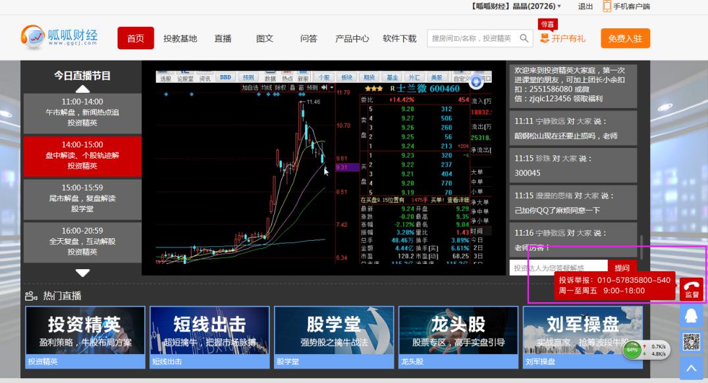Open the QR code sidebar icon
Image resolution: width=708 pixels, height=383 pixels.
tap(692, 342)
